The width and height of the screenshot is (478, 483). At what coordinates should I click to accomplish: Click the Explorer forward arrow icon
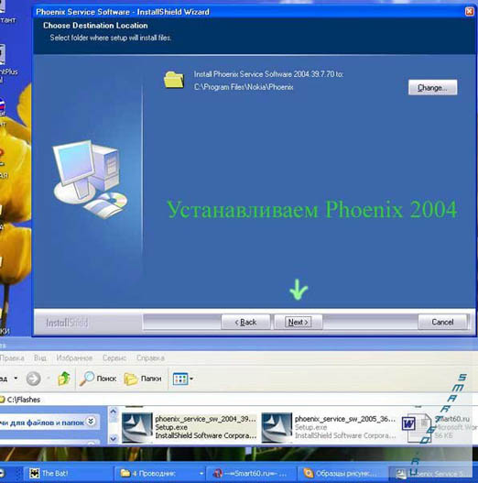coord(34,379)
